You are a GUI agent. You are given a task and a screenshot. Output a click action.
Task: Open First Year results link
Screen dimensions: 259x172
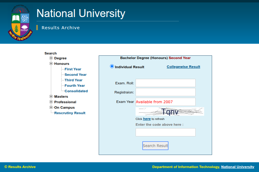[73, 69]
